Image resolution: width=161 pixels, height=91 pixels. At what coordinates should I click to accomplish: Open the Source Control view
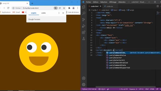point(84,19)
